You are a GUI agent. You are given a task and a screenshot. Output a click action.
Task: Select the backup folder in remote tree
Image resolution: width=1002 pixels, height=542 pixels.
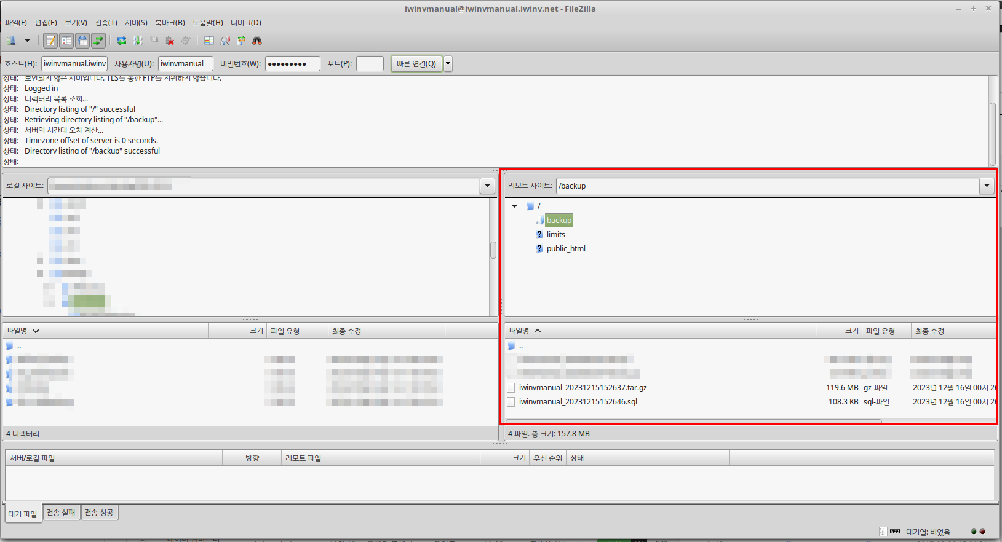pos(559,220)
